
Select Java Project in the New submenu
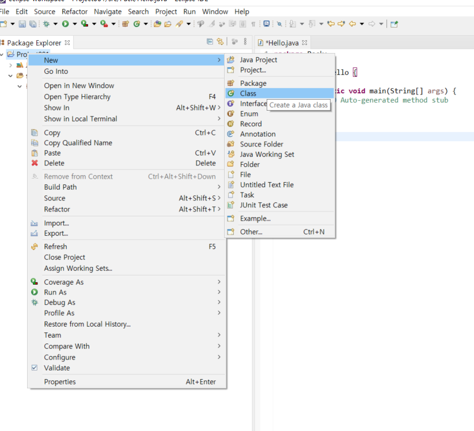click(x=280, y=60)
